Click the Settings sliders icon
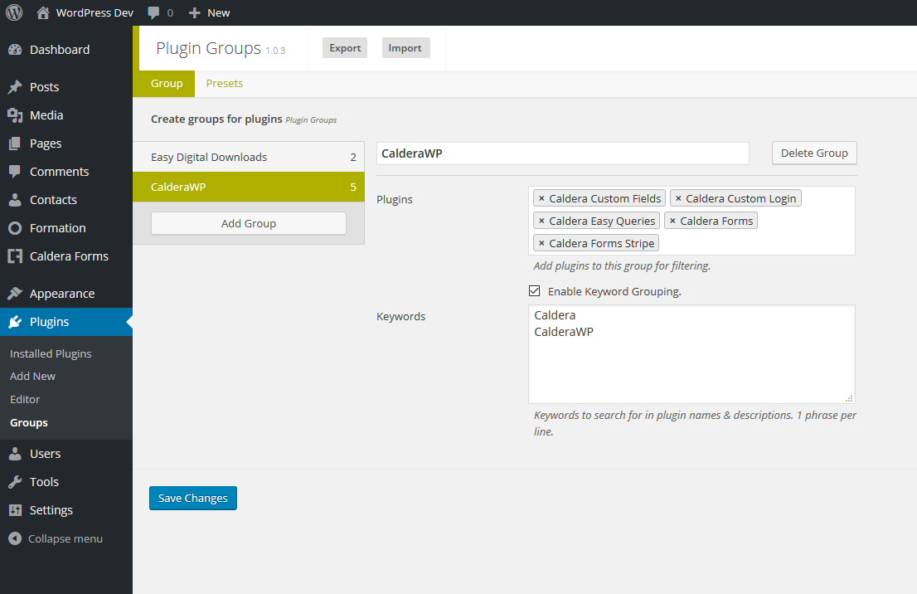This screenshot has height=594, width=917. [15, 509]
